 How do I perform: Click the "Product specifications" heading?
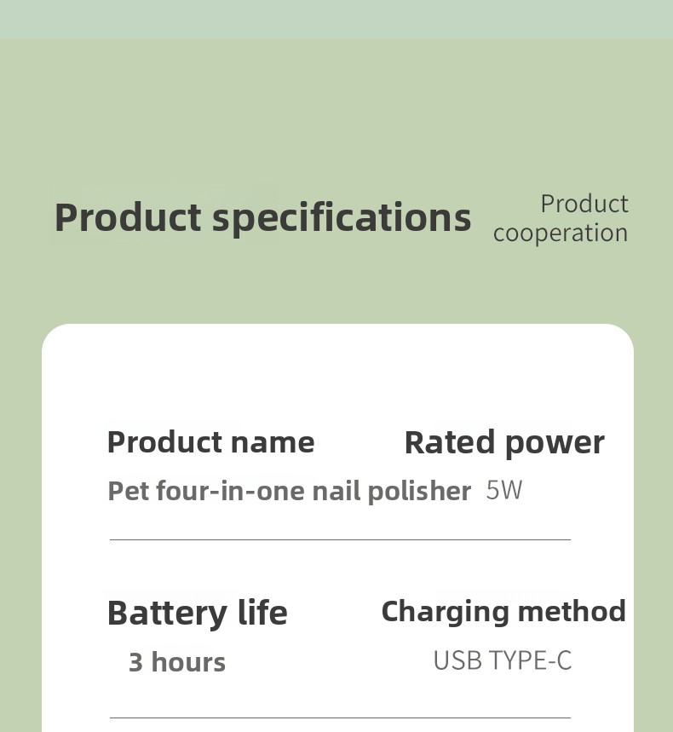click(262, 217)
